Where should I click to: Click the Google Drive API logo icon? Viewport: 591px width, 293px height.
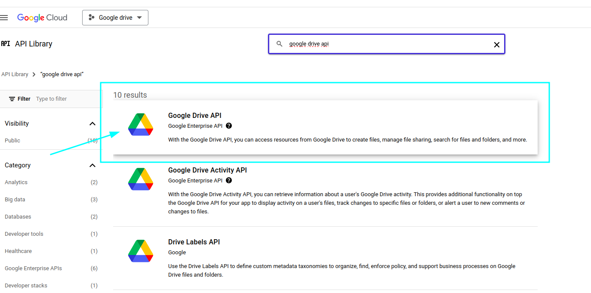[141, 125]
